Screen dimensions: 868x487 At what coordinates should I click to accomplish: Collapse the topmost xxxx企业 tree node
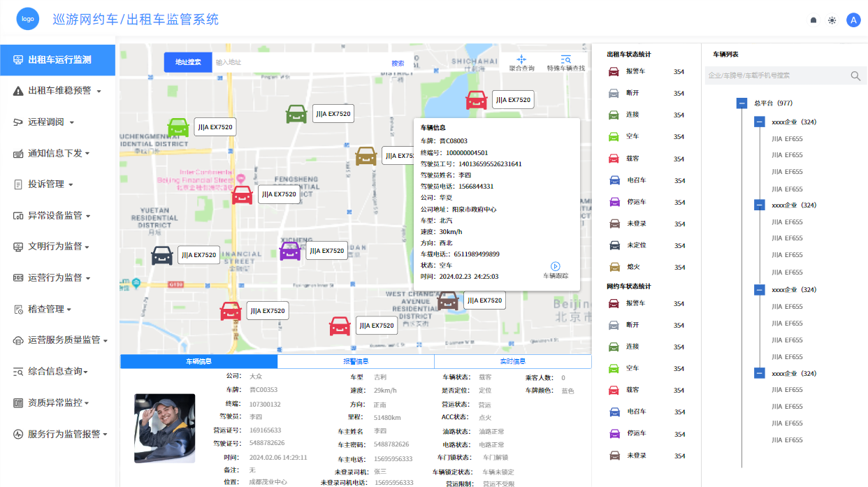point(759,122)
